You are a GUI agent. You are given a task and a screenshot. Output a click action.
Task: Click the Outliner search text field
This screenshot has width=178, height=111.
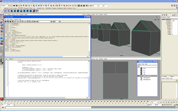(x=149, y=66)
